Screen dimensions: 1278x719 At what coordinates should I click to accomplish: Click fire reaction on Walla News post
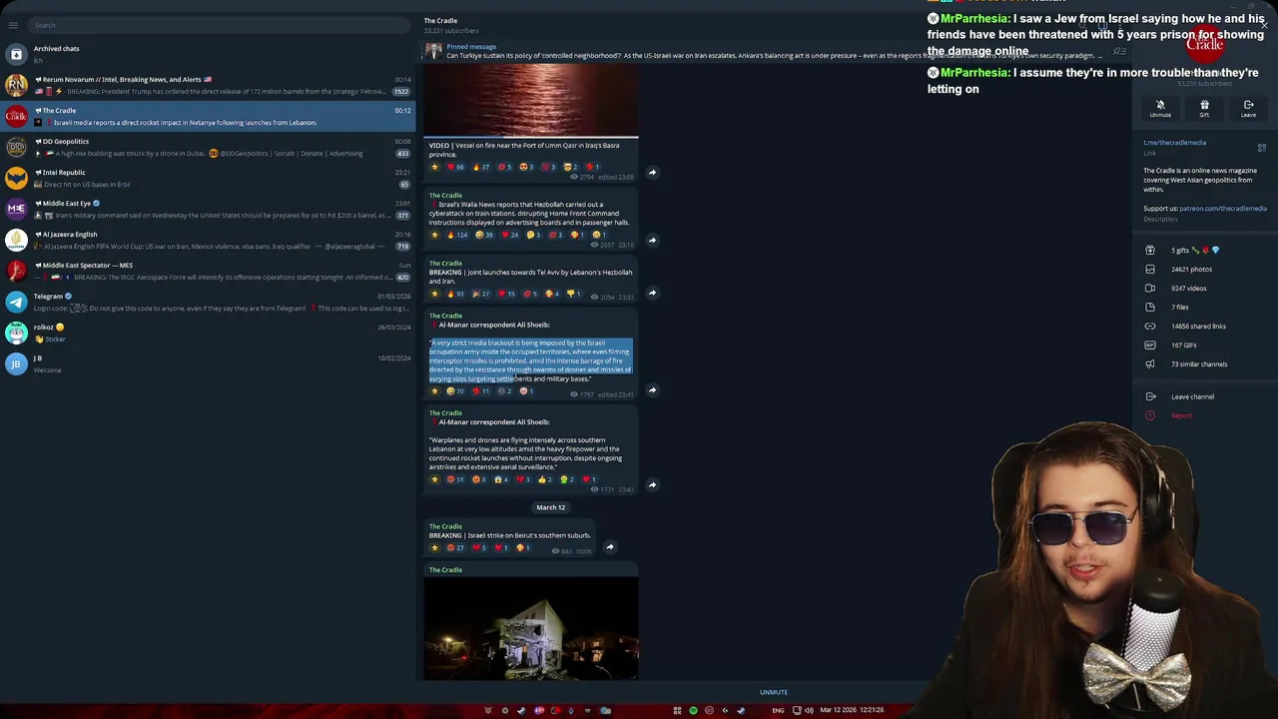(457, 235)
